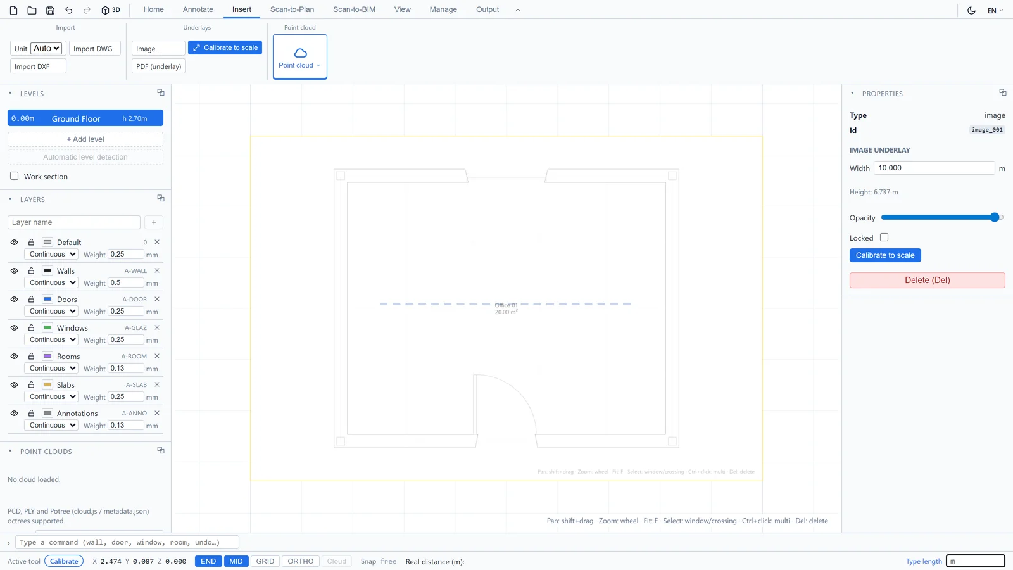The height and width of the screenshot is (570, 1013).
Task: Pop out the Layers panel
Action: coord(161,198)
